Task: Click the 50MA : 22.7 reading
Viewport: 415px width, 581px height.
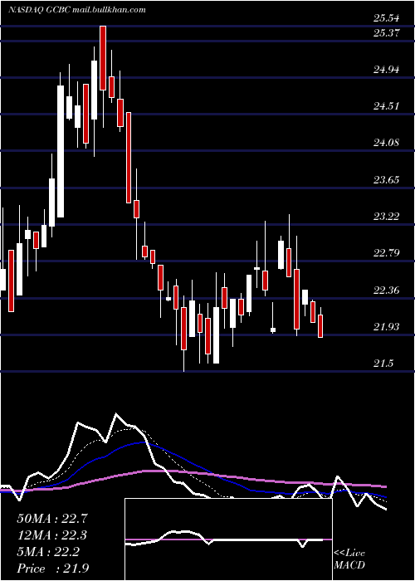Action: pyautogui.click(x=52, y=519)
